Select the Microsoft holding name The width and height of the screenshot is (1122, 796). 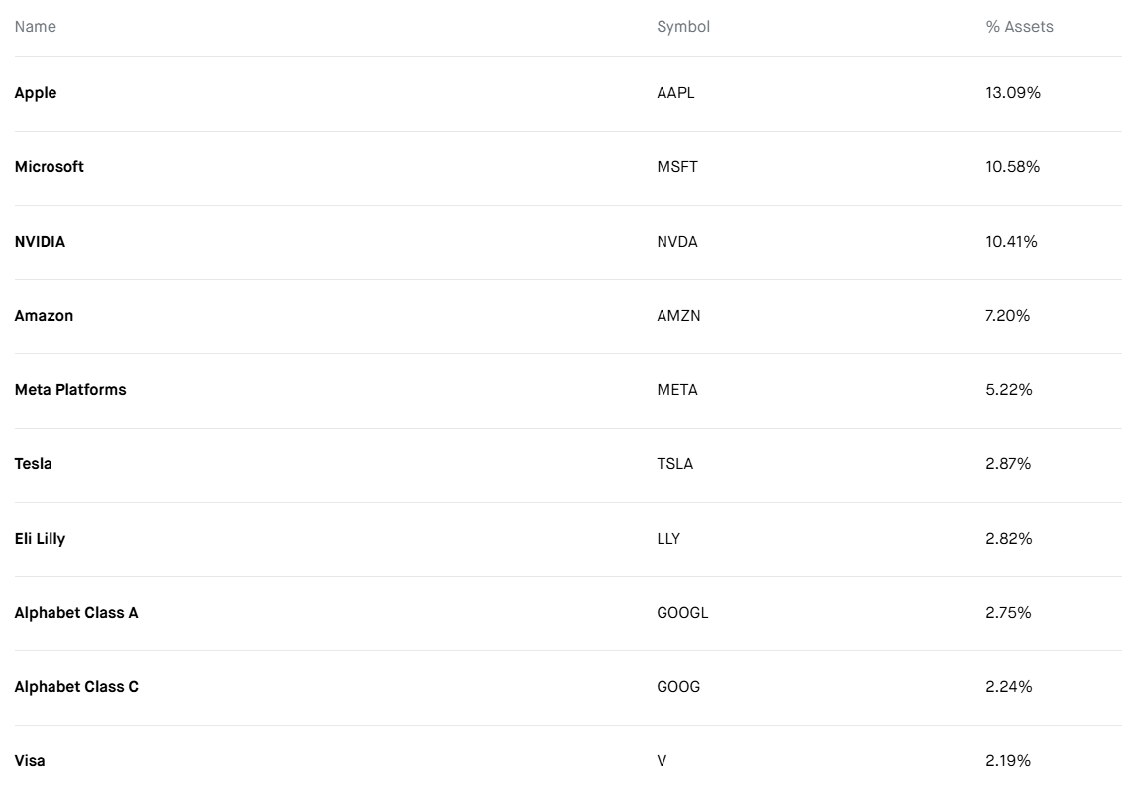[x=49, y=166]
